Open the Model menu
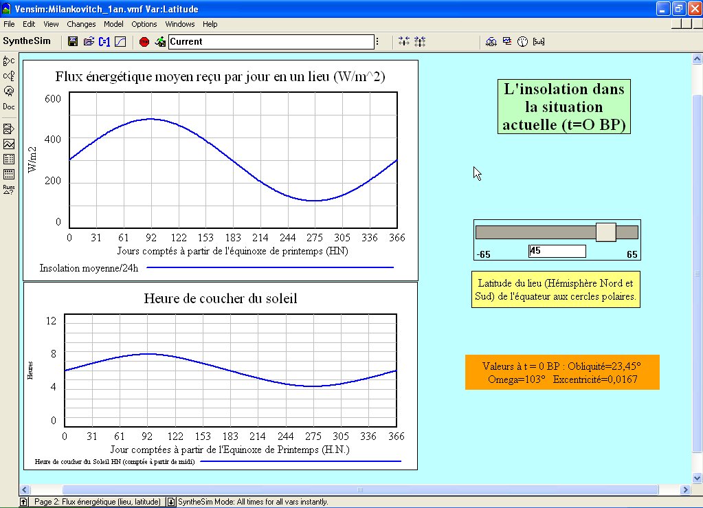Image resolution: width=703 pixels, height=508 pixels. 113,24
